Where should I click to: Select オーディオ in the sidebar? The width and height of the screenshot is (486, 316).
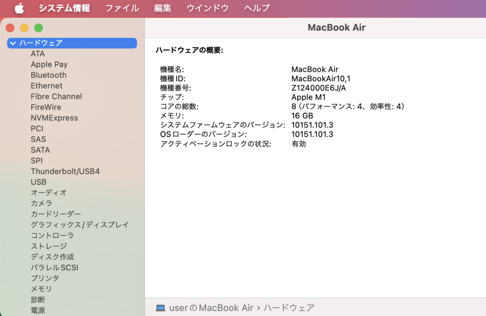pyautogui.click(x=49, y=193)
